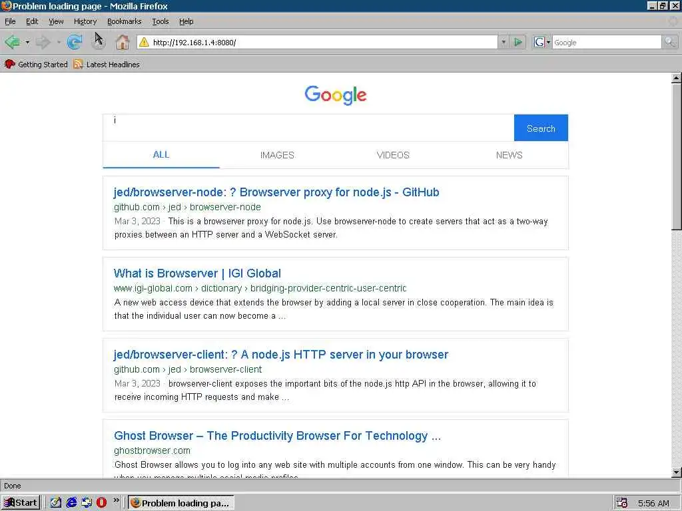Open the Tools menu
Image resolution: width=682 pixels, height=511 pixels.
(x=160, y=21)
